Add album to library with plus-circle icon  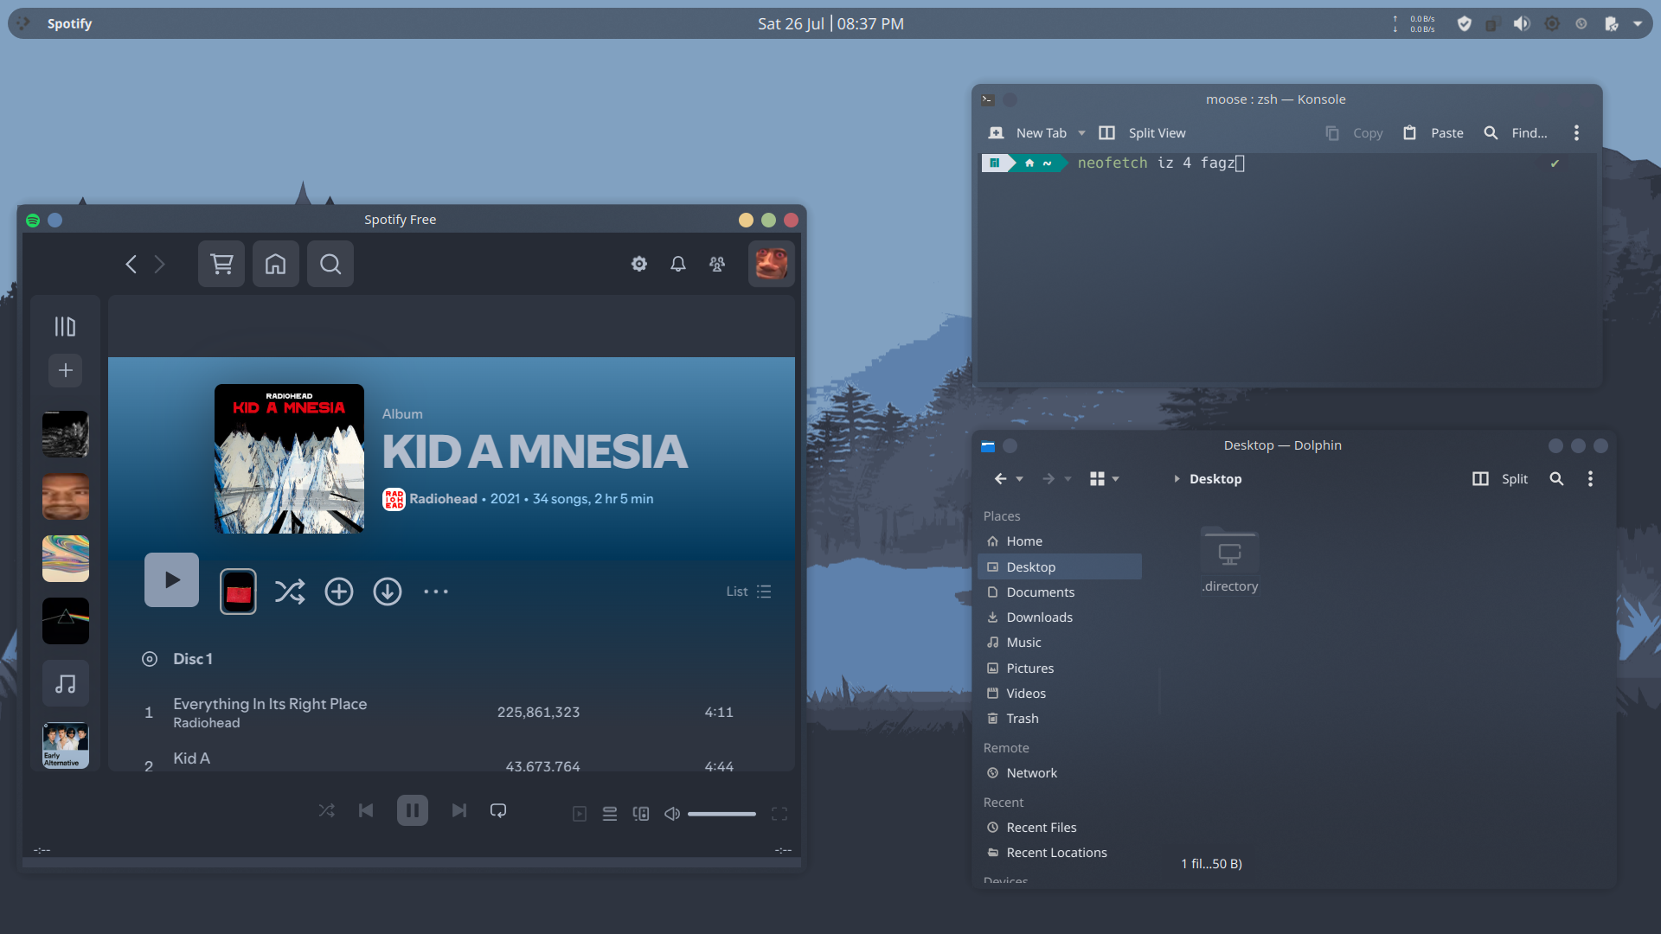click(339, 592)
